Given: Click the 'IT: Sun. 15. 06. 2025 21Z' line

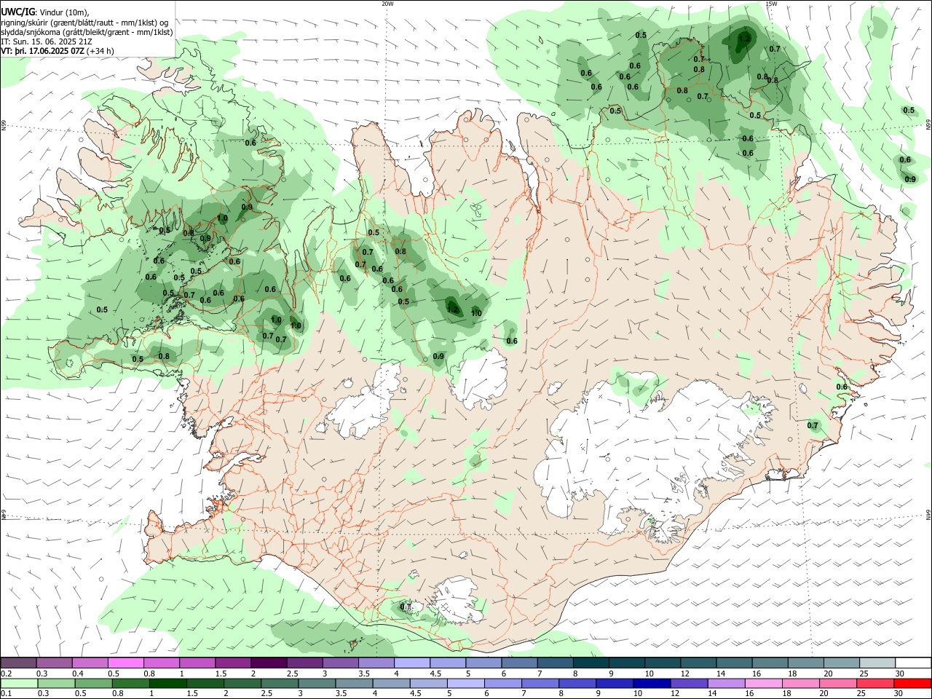Looking at the screenshot, I should 47,42.
